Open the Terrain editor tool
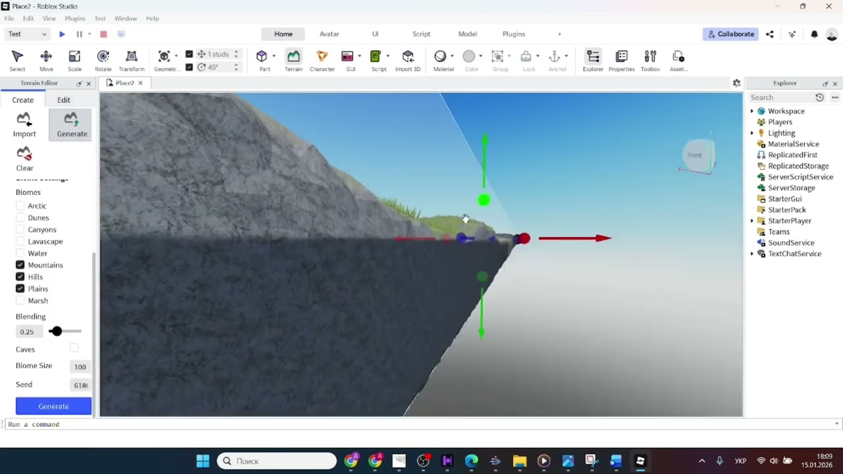Image resolution: width=843 pixels, height=474 pixels. tap(293, 60)
